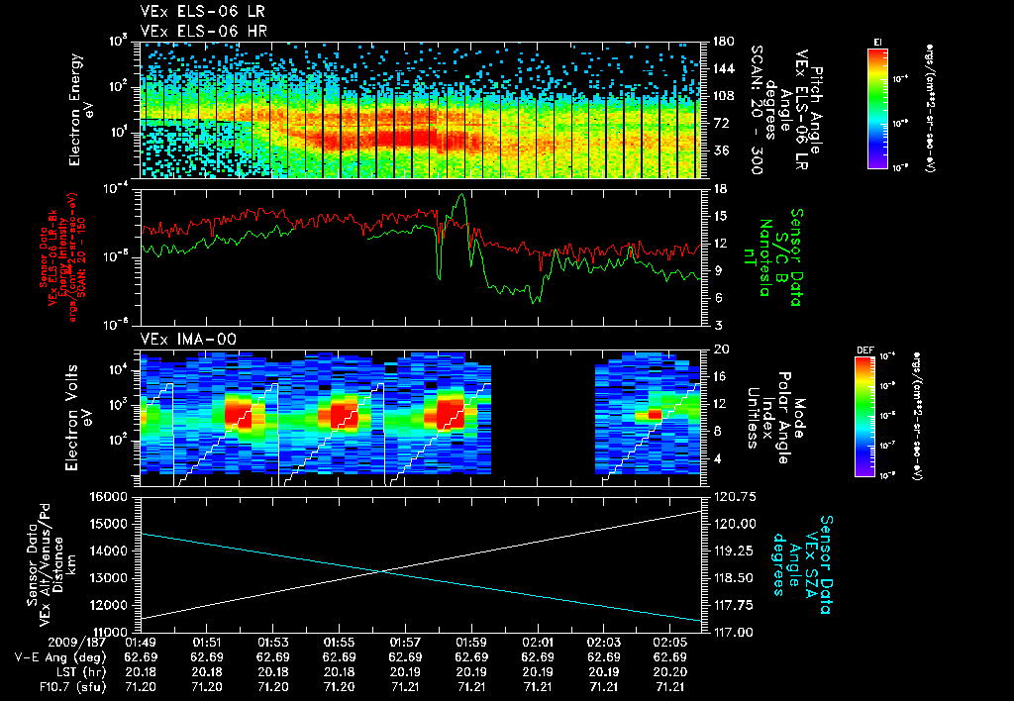Click the 180 degree pitch angle tick
Viewport: 1014px width, 701px height.
click(723, 42)
